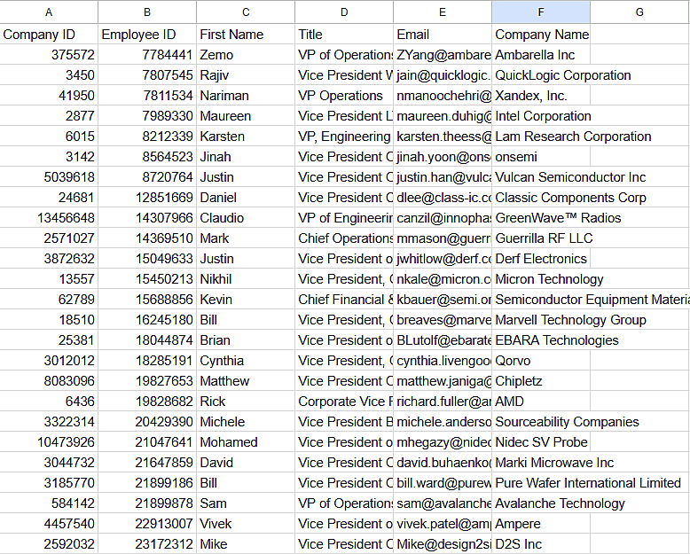Click first name cell "Michele"
Screen dimensions: 690x554
coord(246,422)
